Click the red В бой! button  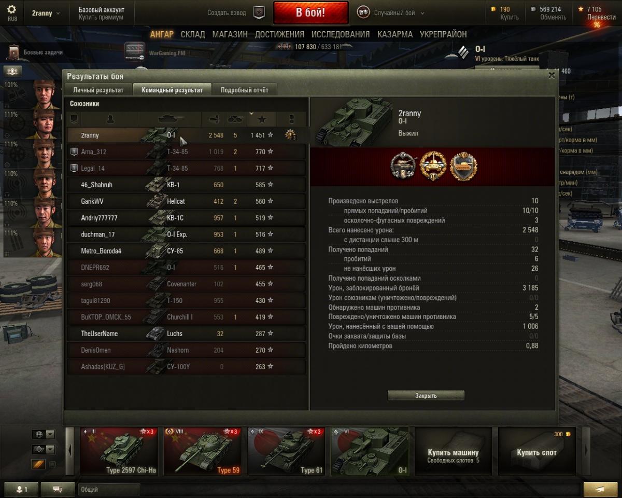point(311,12)
